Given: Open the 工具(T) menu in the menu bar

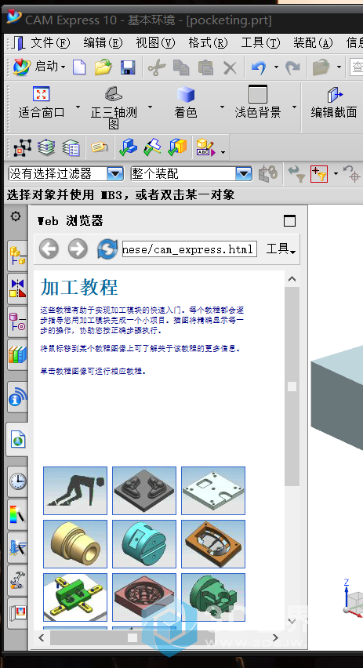Looking at the screenshot, I should point(260,42).
